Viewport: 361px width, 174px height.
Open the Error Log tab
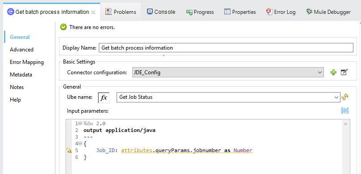(x=281, y=12)
